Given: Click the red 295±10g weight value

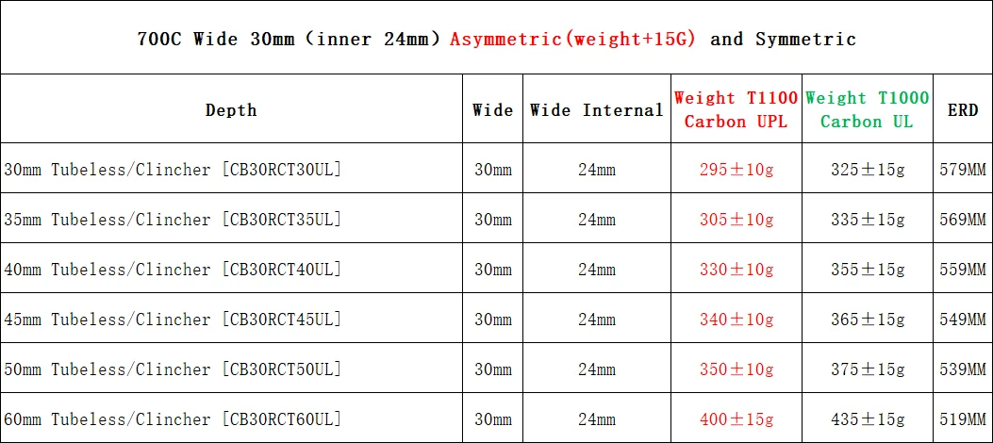Looking at the screenshot, I should tap(736, 170).
